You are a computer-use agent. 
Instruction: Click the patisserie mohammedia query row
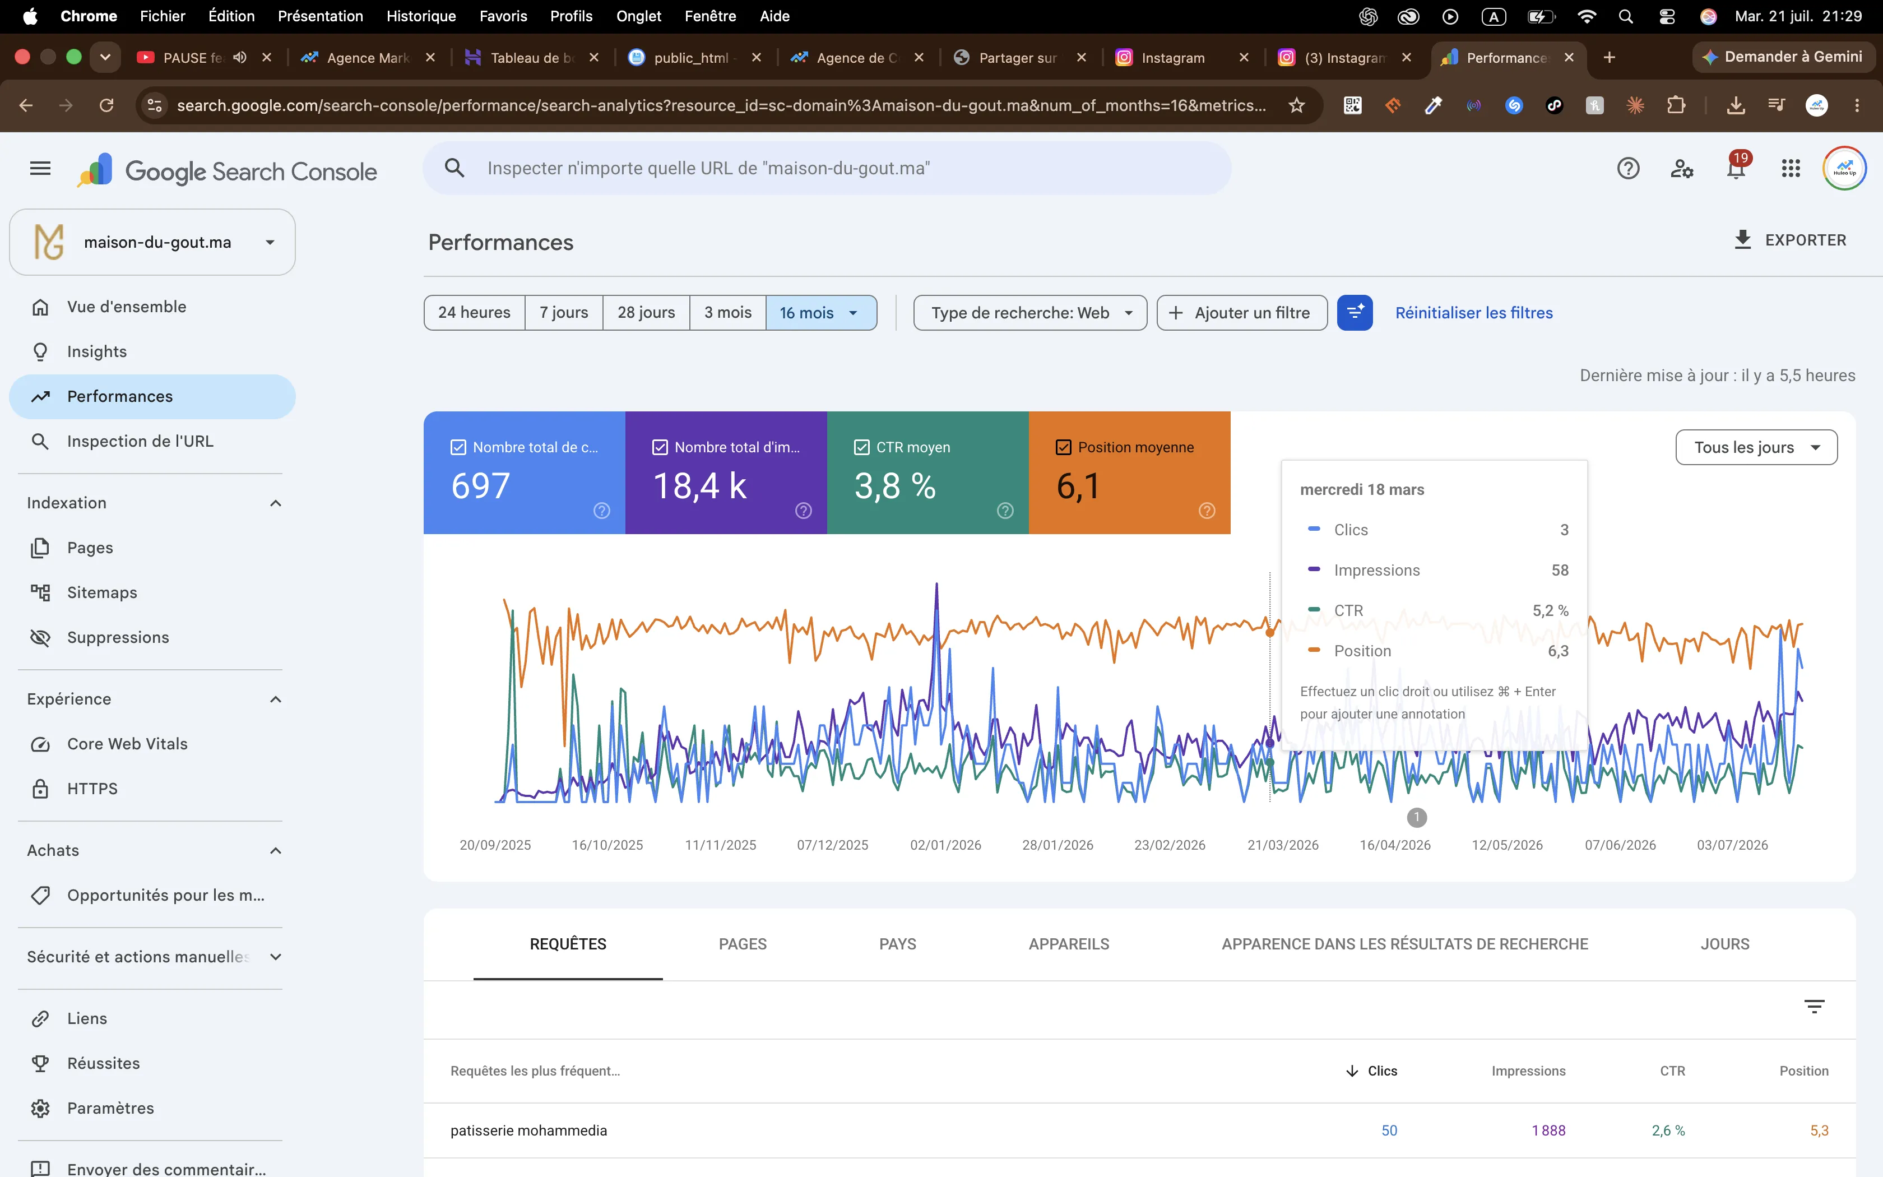point(1139,1130)
